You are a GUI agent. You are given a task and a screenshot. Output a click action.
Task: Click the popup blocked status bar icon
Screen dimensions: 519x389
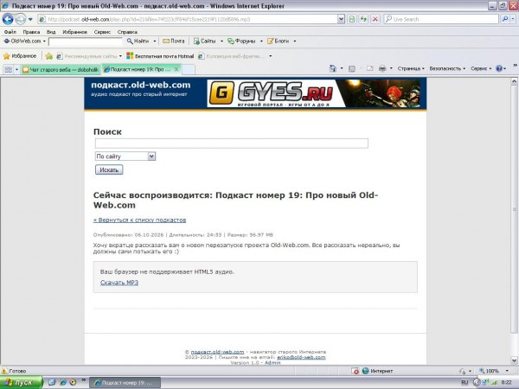pos(356,371)
